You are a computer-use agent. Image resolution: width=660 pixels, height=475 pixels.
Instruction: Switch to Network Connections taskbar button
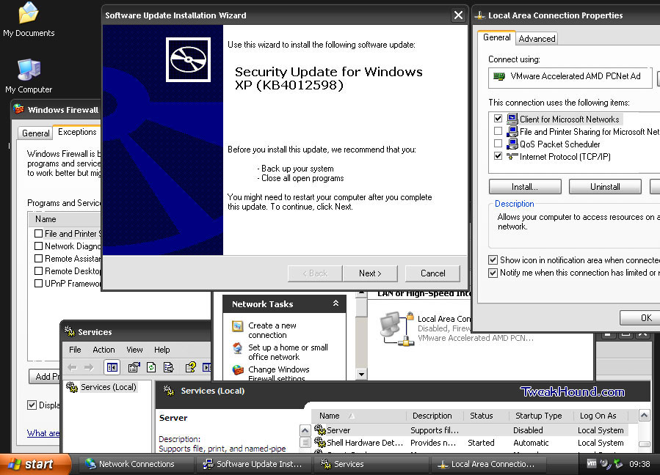[x=135, y=464]
